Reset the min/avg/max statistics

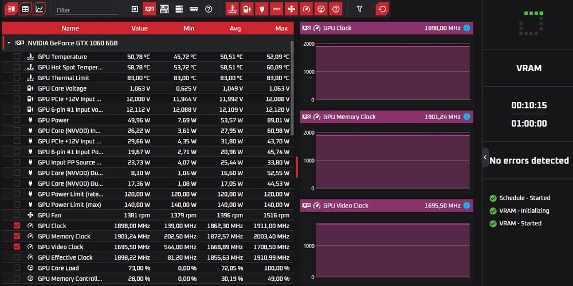point(382,9)
